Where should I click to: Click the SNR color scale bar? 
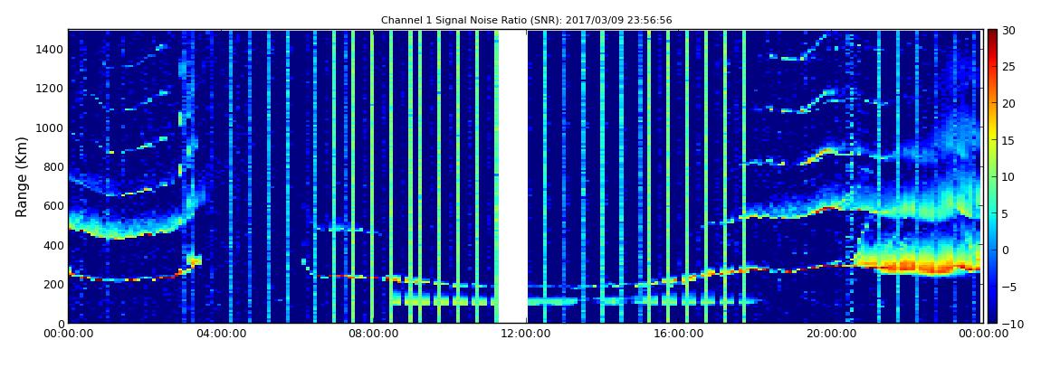click(992, 176)
